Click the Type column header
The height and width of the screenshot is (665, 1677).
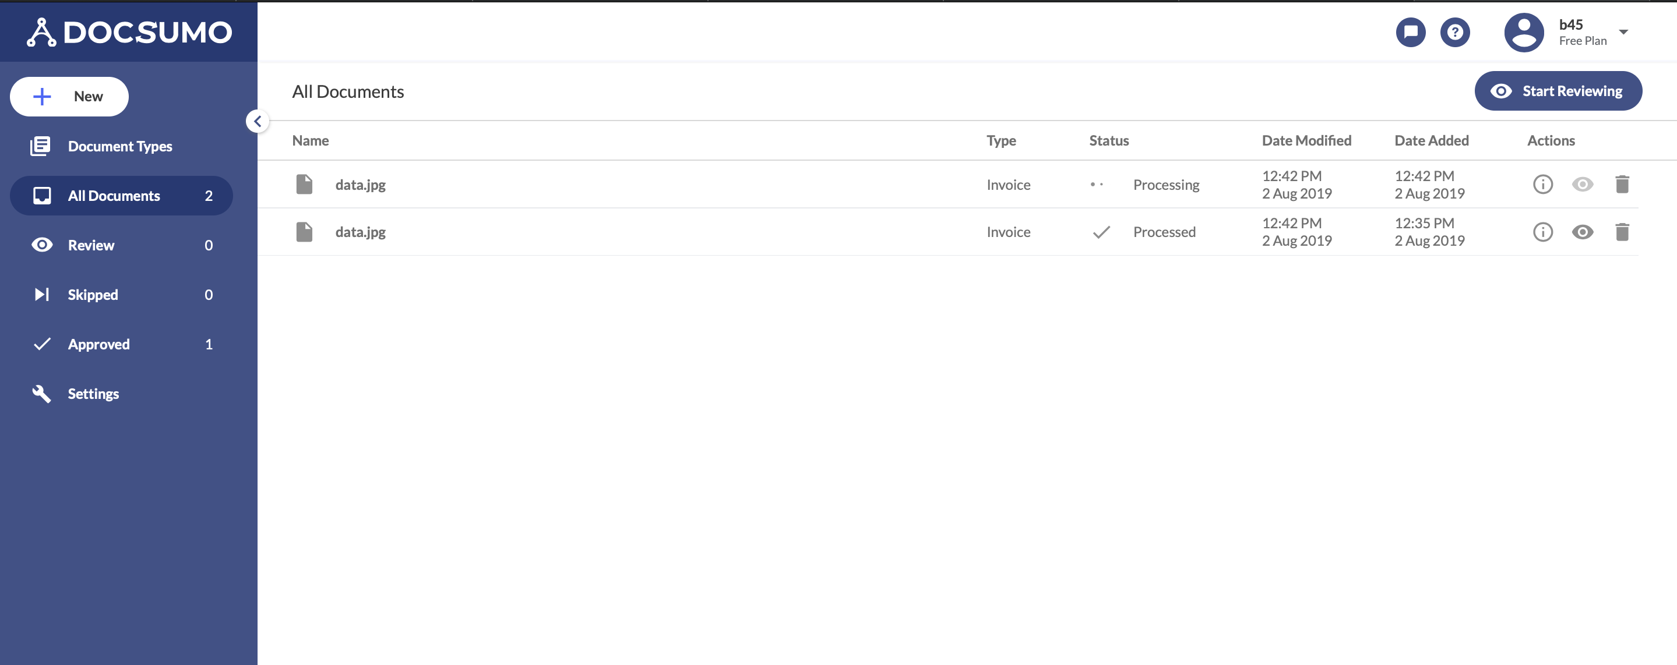pyautogui.click(x=1000, y=140)
